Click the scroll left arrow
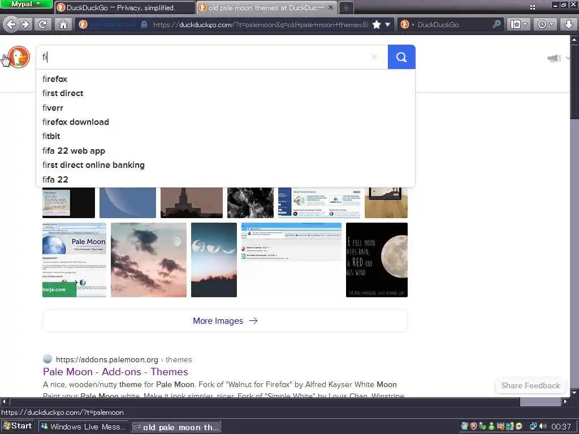The width and height of the screenshot is (579, 434). (x=4, y=402)
